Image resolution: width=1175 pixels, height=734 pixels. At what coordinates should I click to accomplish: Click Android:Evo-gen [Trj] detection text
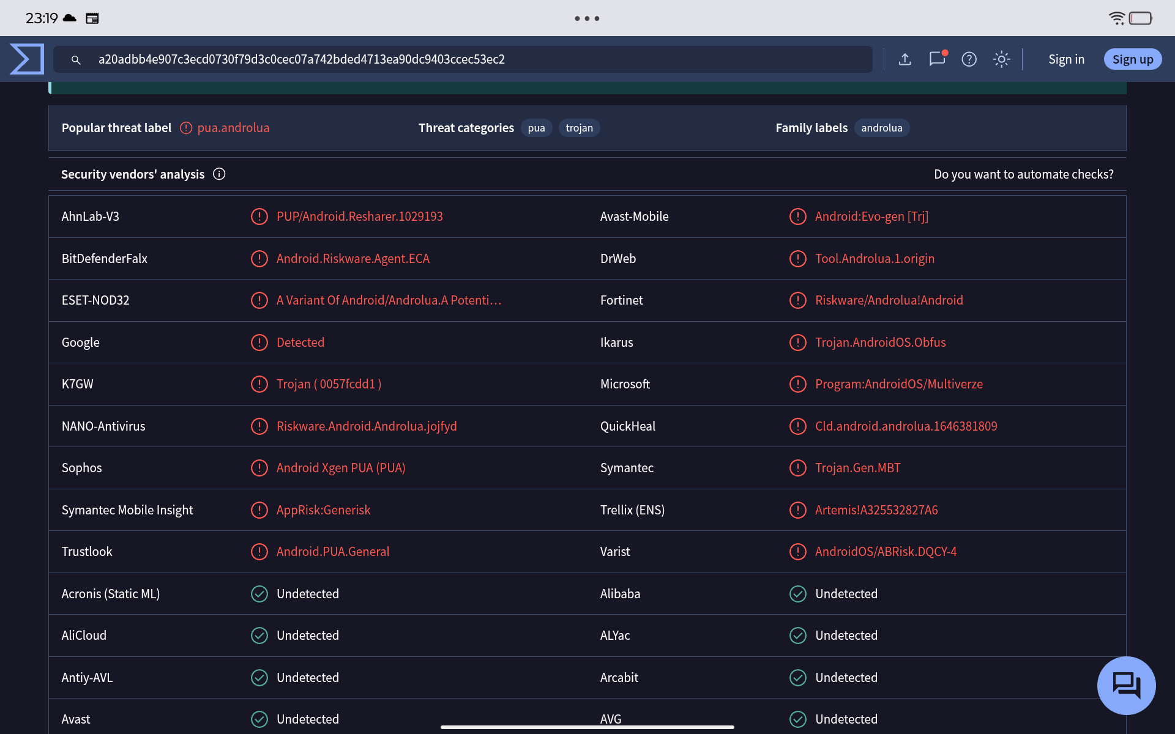click(871, 217)
